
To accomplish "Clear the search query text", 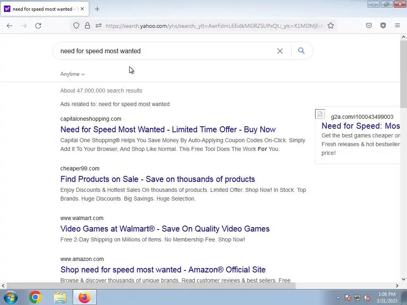I will (280, 51).
